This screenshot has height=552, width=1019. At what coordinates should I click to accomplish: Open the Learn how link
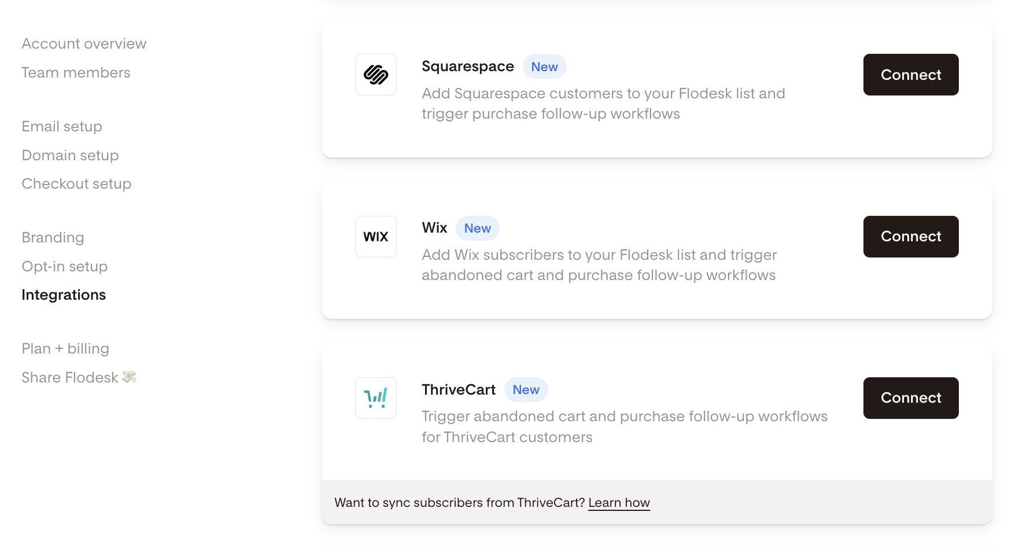coord(619,503)
